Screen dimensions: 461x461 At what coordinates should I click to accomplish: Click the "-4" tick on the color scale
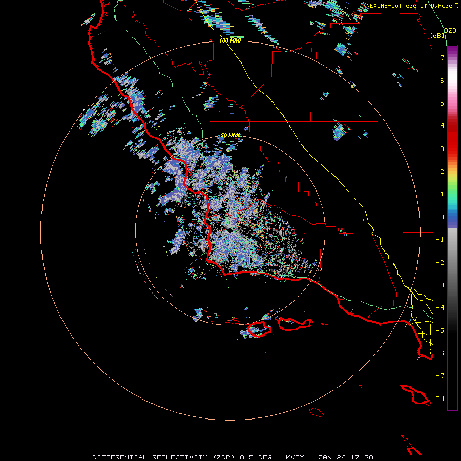(x=440, y=308)
